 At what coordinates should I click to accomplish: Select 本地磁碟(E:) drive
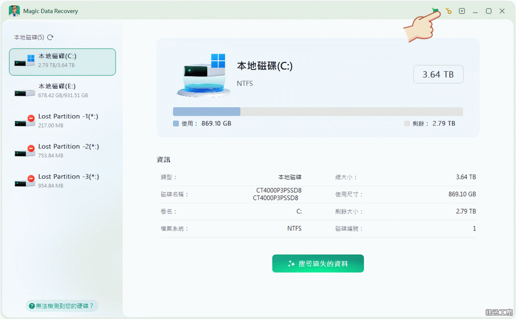(62, 90)
